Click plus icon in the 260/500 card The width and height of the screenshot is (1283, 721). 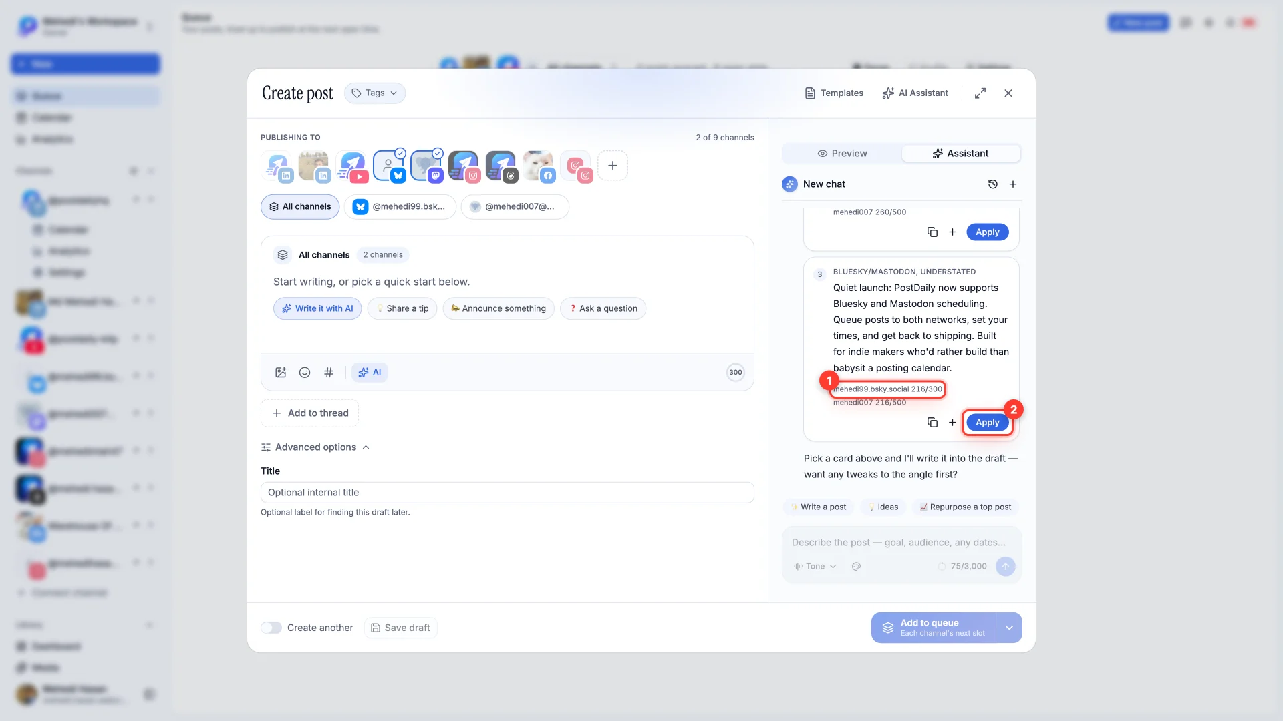point(952,232)
